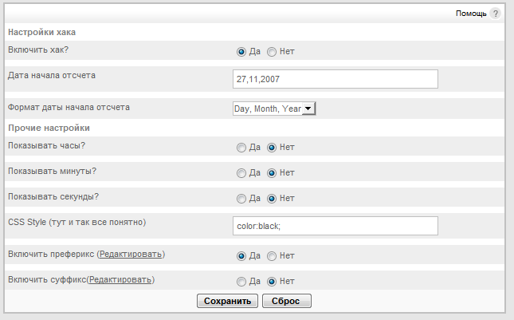Viewport: 514px width, 320px height.
Task: Select Да for Показывать часы
Action: 241,148
